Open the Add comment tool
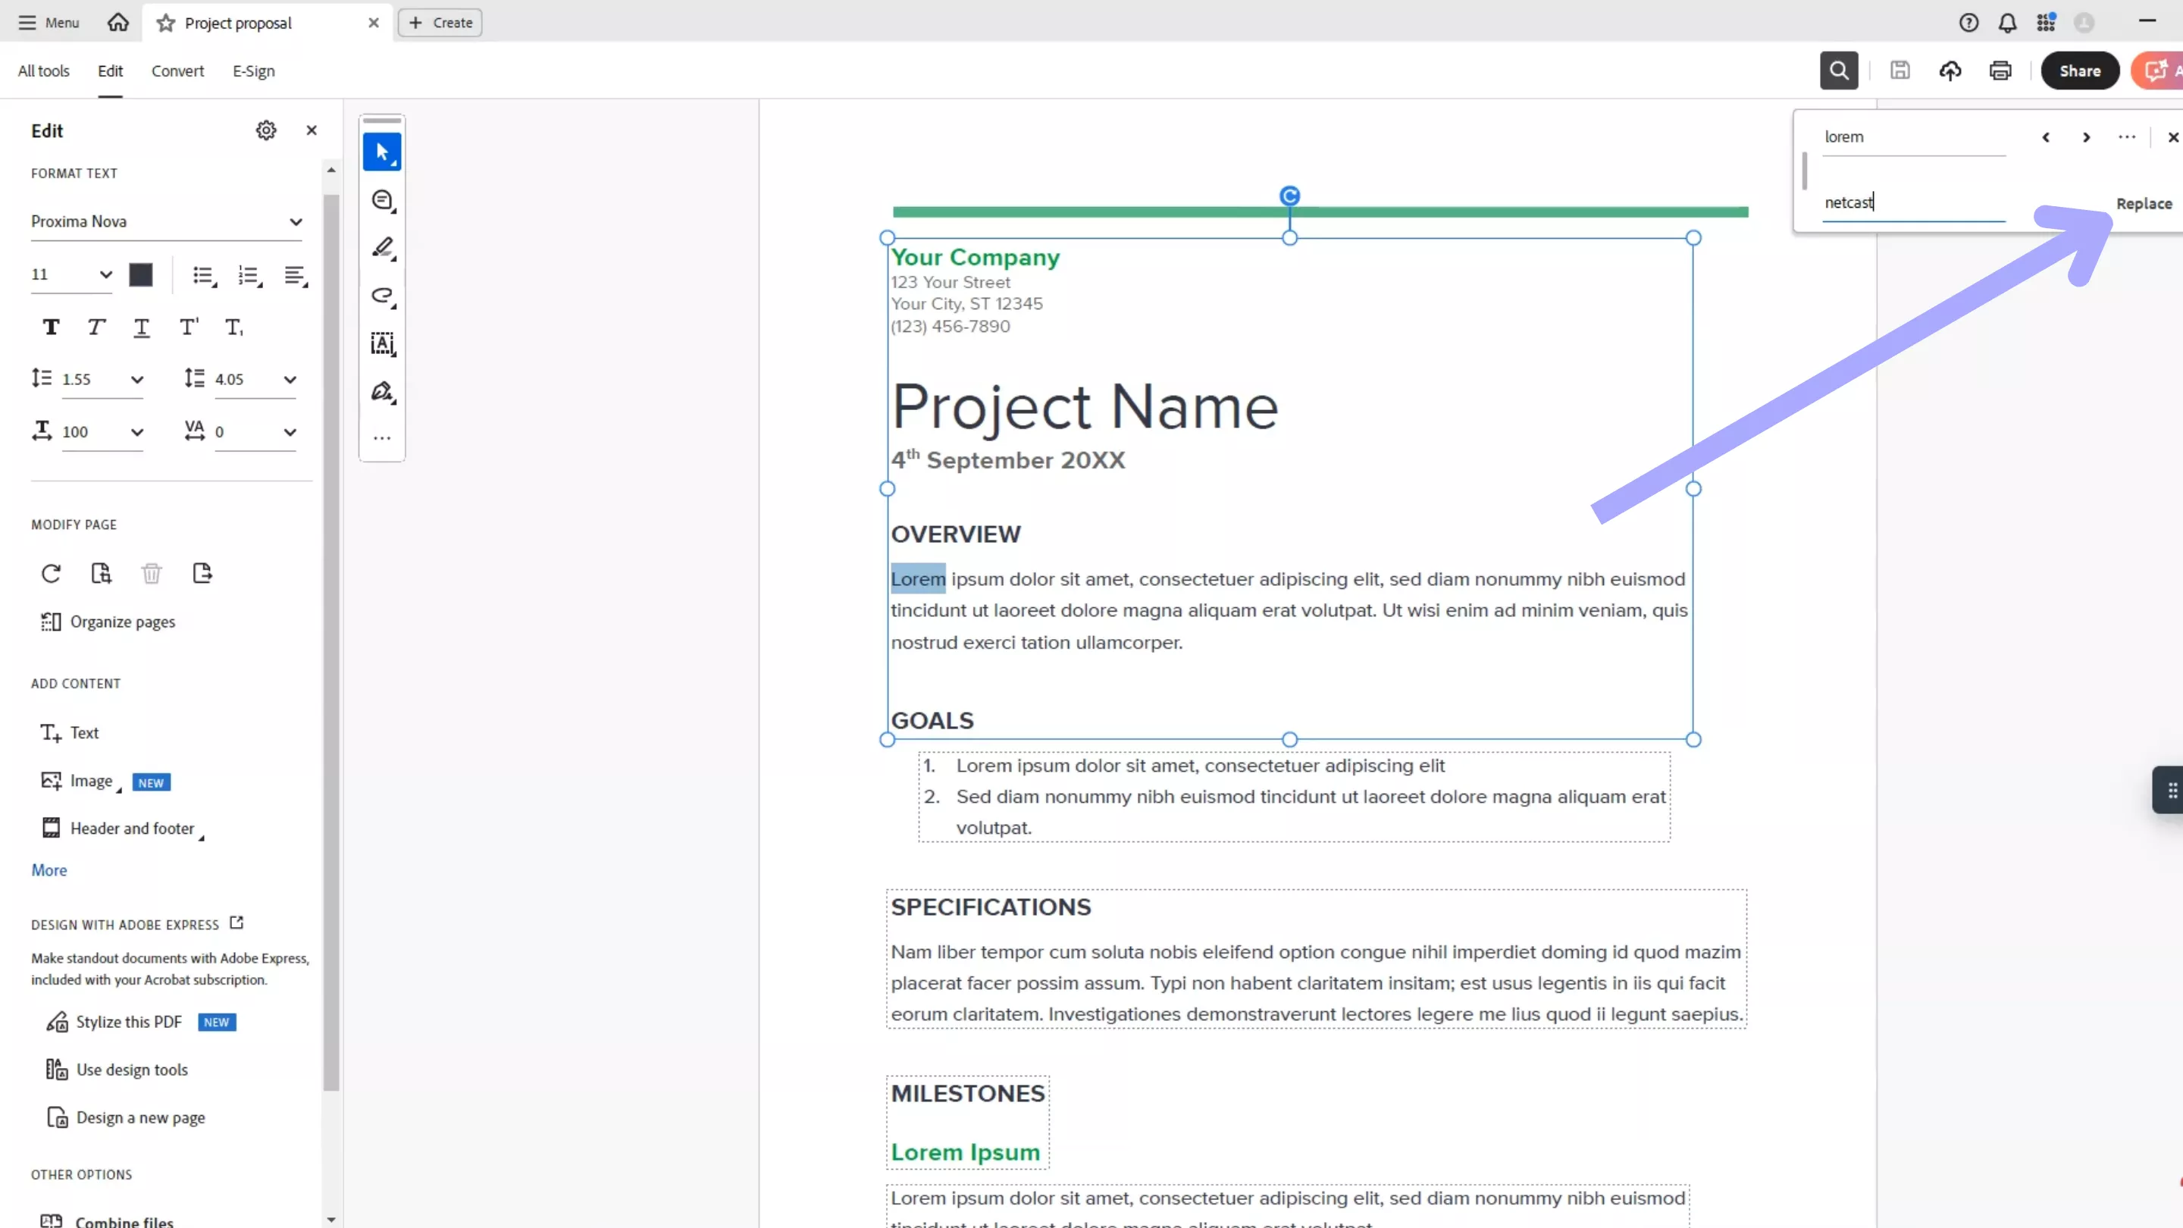 (x=382, y=200)
